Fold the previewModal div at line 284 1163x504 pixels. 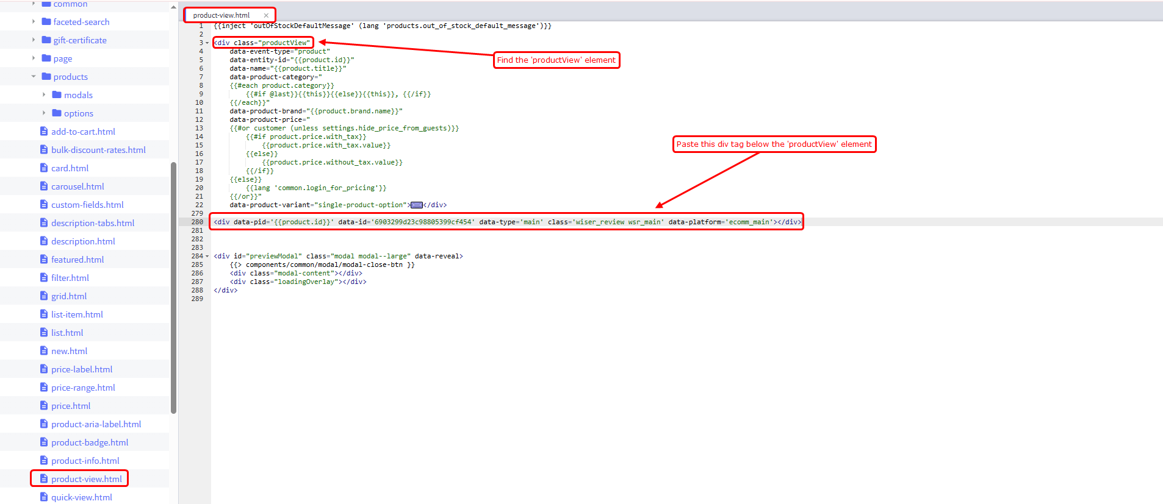[x=207, y=257]
